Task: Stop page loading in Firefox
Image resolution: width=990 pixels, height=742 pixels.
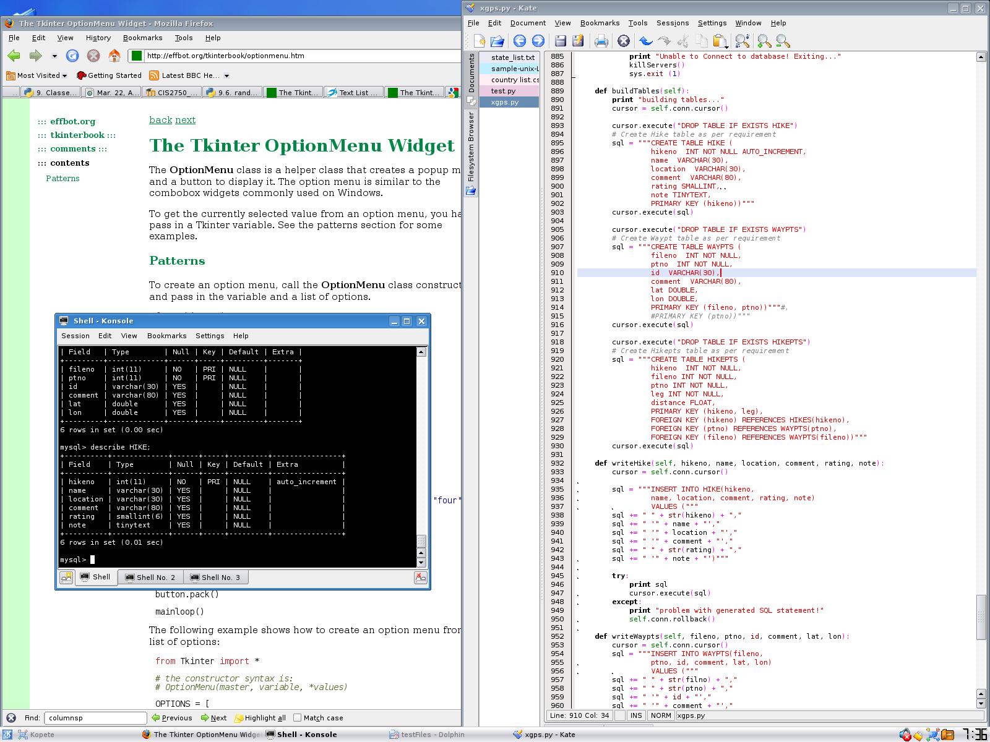Action: (93, 56)
